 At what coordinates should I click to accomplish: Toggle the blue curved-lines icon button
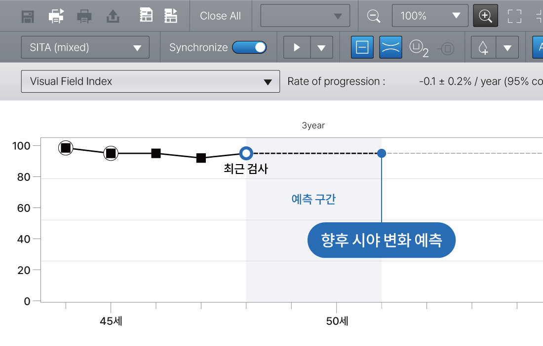point(390,47)
